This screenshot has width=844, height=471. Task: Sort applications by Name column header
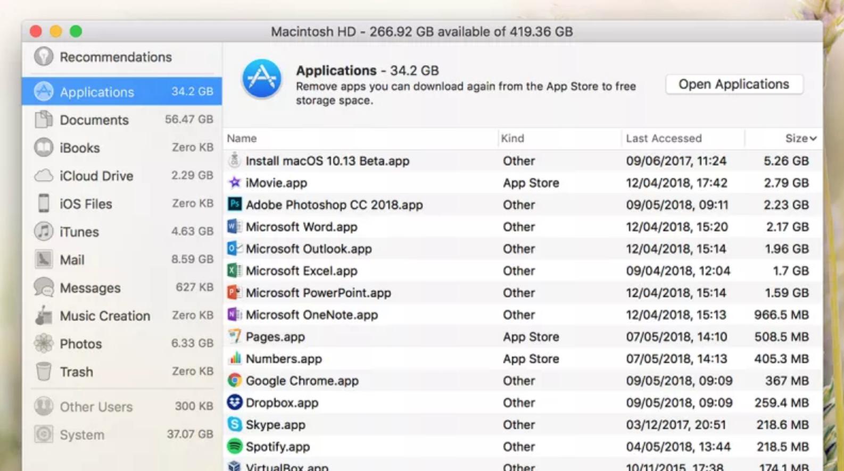(242, 139)
